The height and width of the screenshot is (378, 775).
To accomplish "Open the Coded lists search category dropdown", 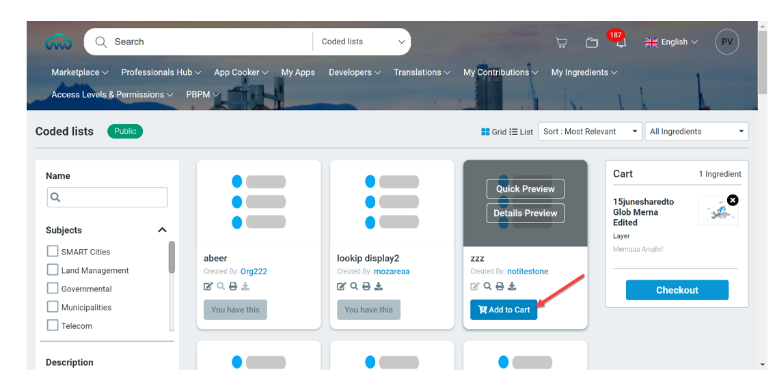I will coord(363,42).
